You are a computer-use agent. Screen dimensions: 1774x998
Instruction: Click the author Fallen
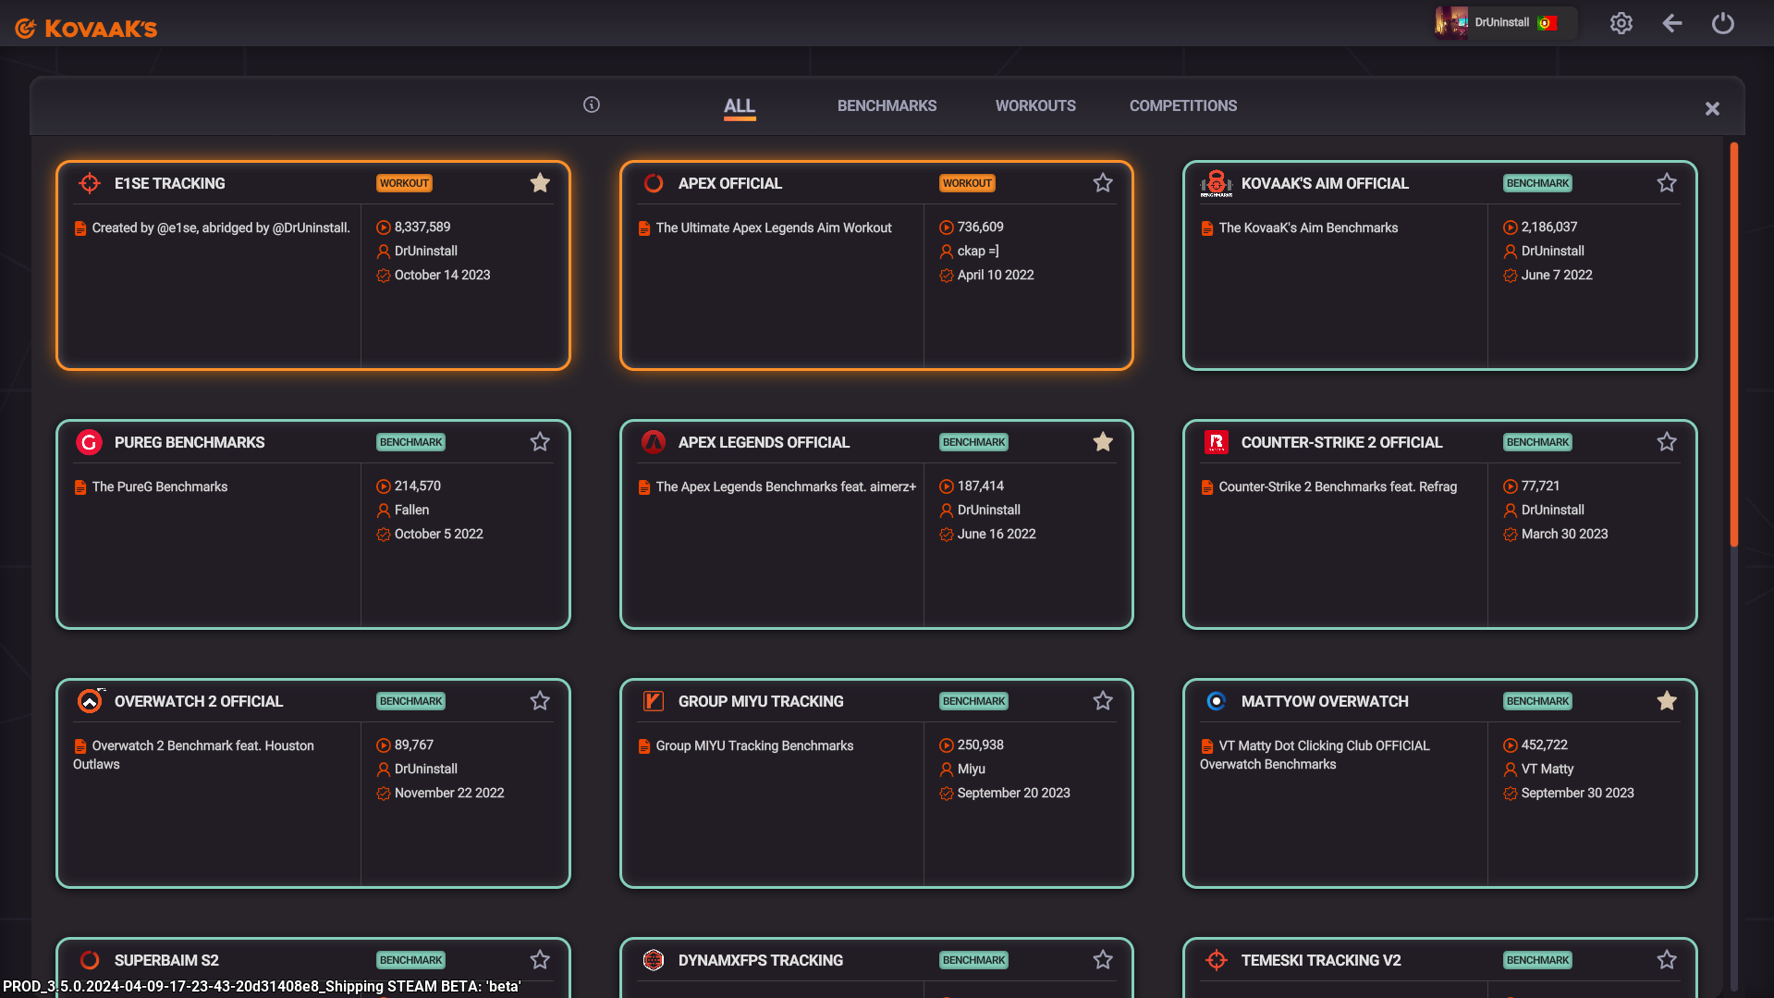coord(411,510)
